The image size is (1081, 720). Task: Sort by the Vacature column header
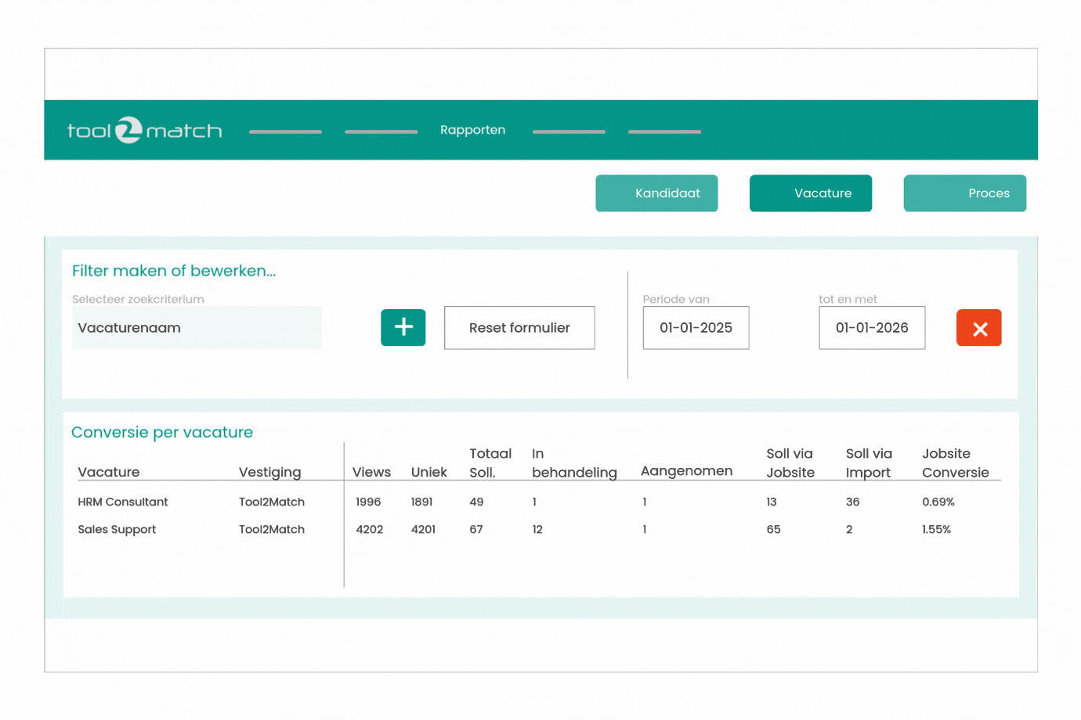109,472
